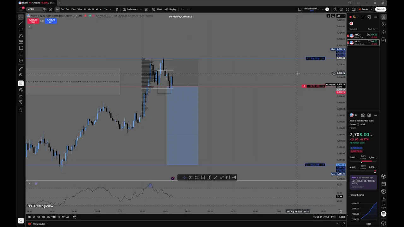Screen dimensions: 404x227
Task: Click the blue BUY 7,708.75 button
Action: [51, 21]
